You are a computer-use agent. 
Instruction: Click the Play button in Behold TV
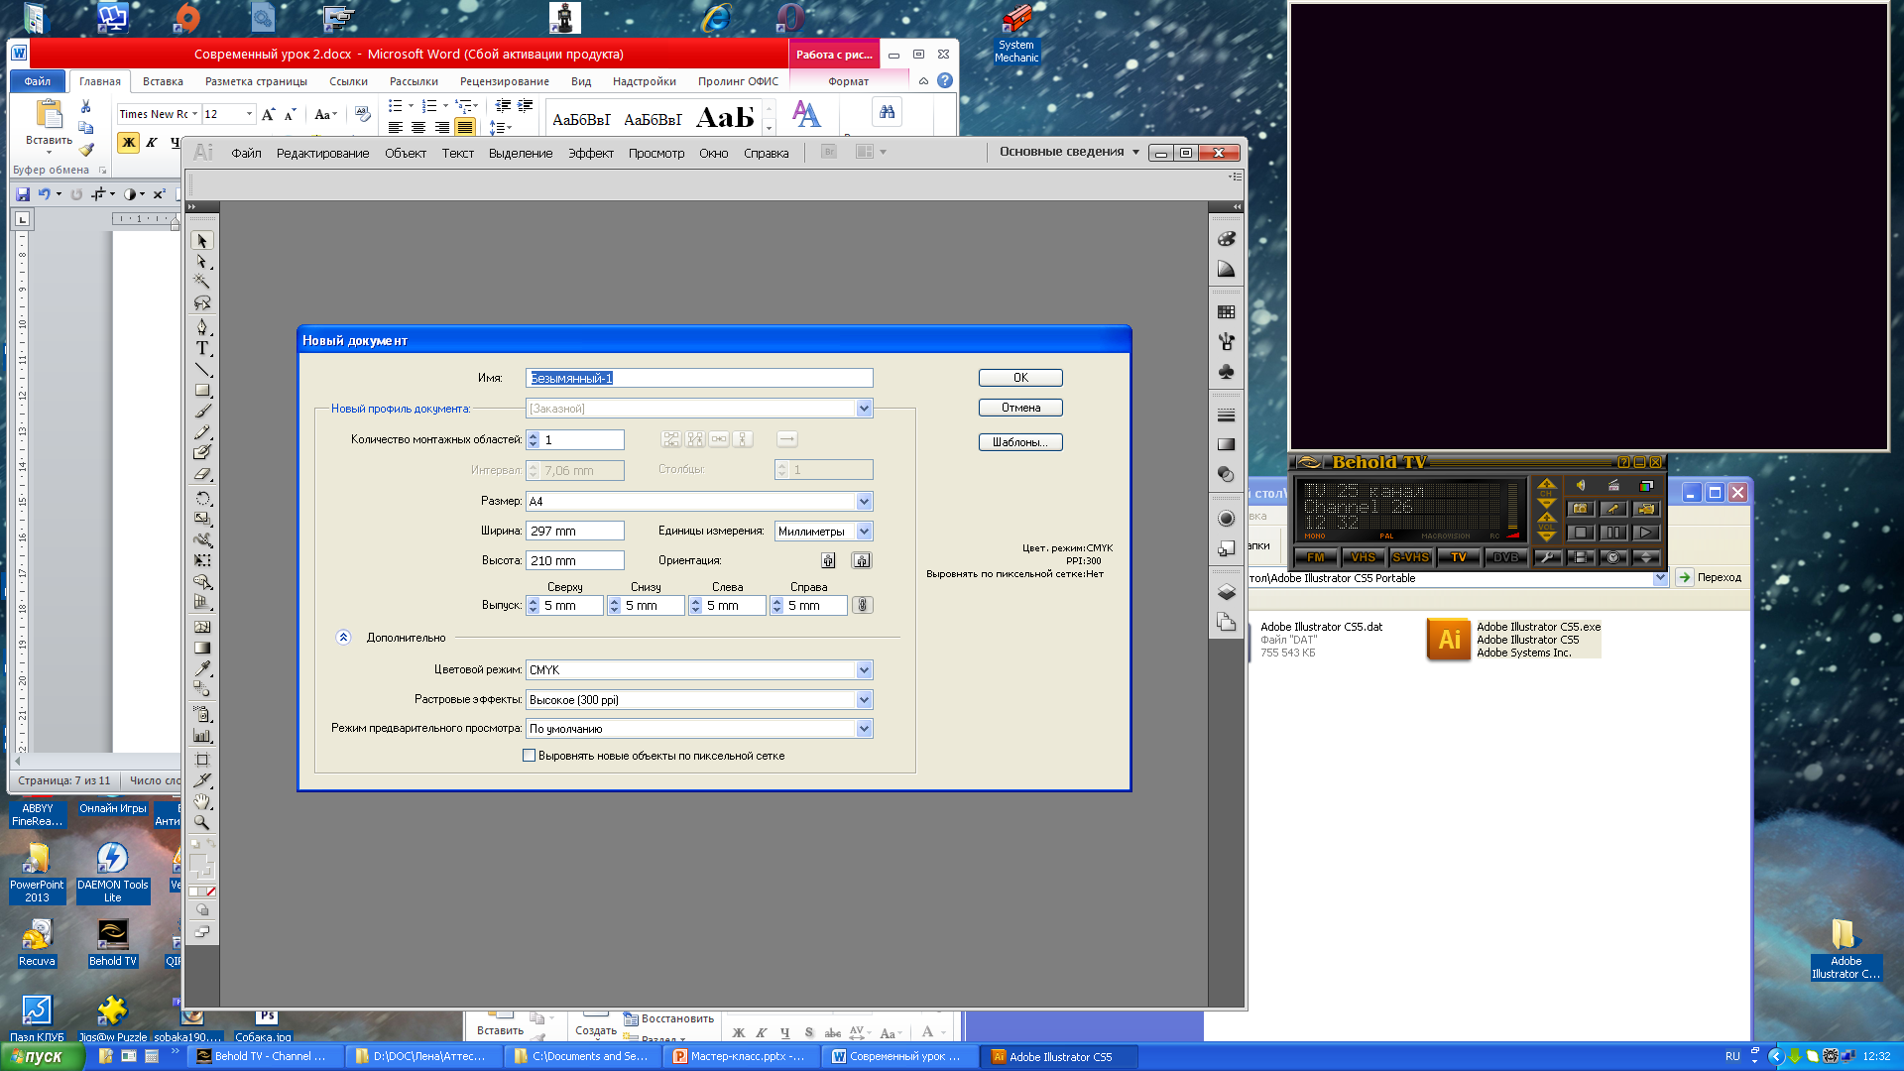[x=1646, y=533]
